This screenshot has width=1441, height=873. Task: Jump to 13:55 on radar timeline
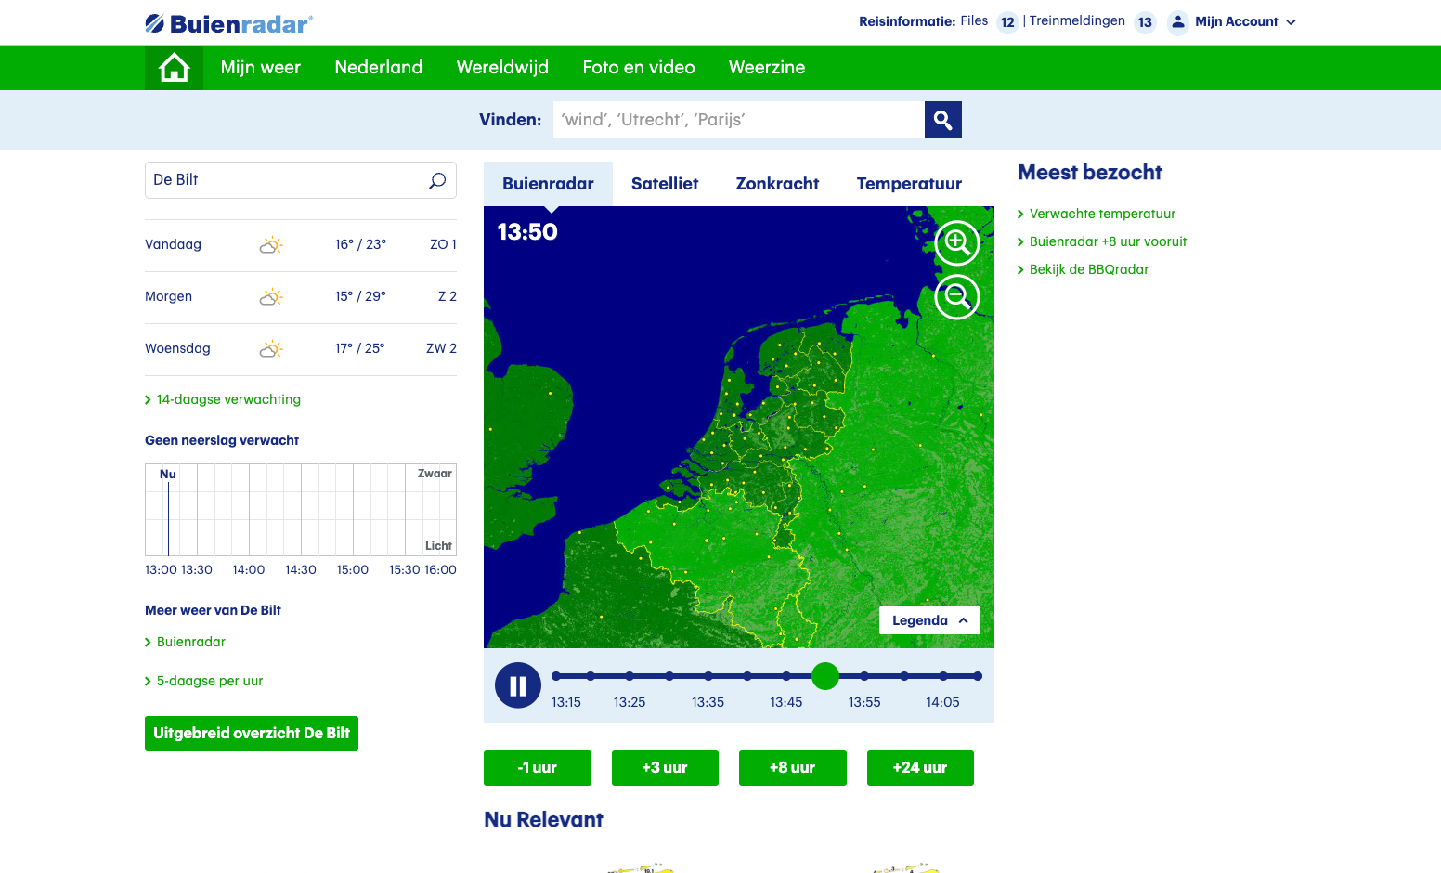click(864, 702)
